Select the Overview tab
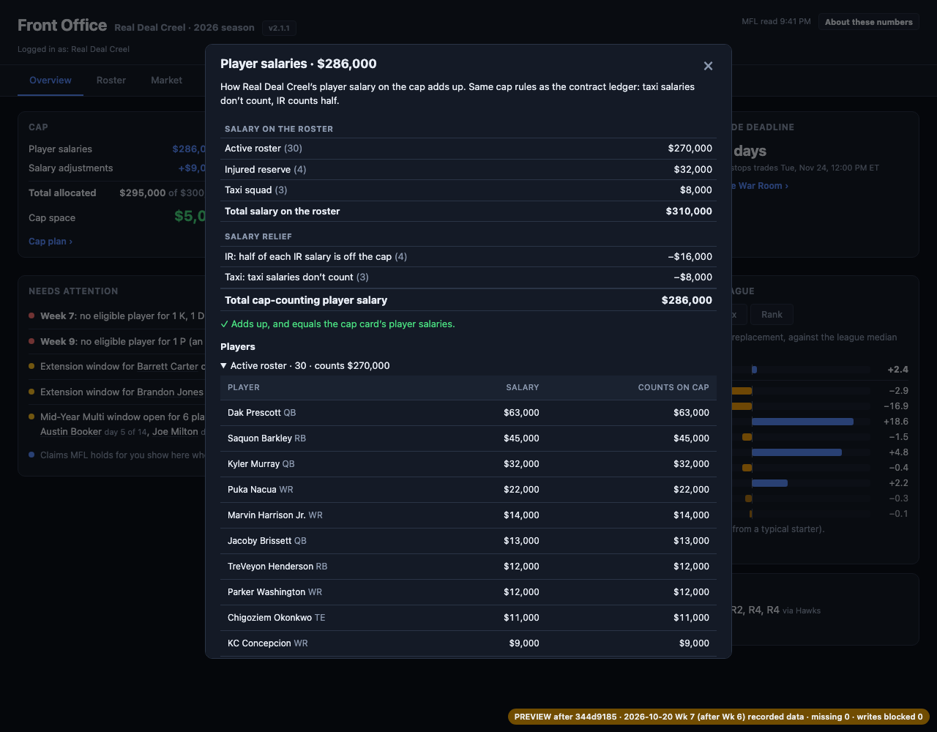Image resolution: width=937 pixels, height=732 pixels. click(x=51, y=80)
